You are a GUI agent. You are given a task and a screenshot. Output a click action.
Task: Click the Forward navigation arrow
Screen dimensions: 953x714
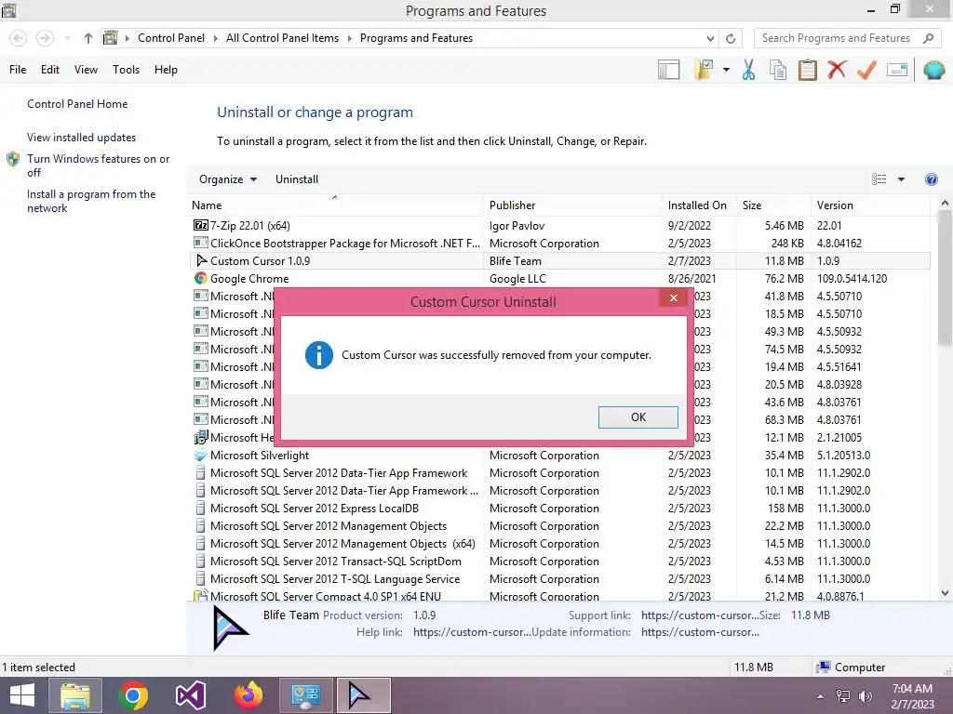[x=45, y=38]
